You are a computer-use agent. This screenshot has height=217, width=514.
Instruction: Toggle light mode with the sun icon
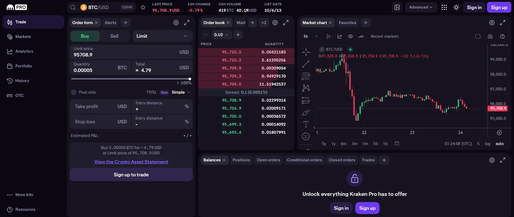[456, 7]
